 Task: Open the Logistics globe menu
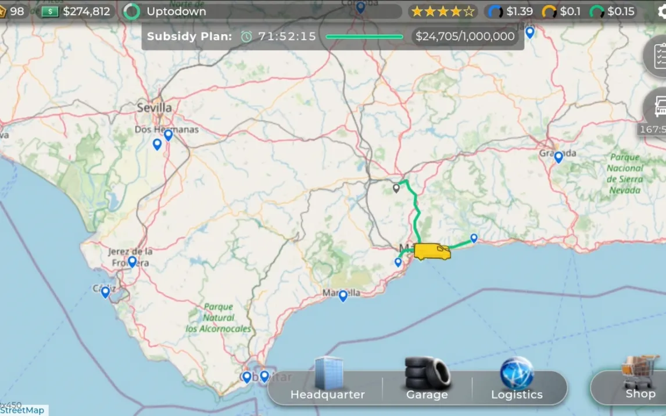(516, 381)
